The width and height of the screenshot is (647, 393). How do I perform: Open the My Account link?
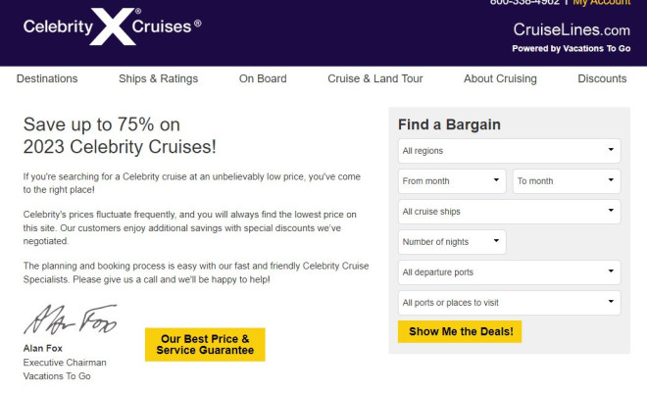tap(602, 3)
